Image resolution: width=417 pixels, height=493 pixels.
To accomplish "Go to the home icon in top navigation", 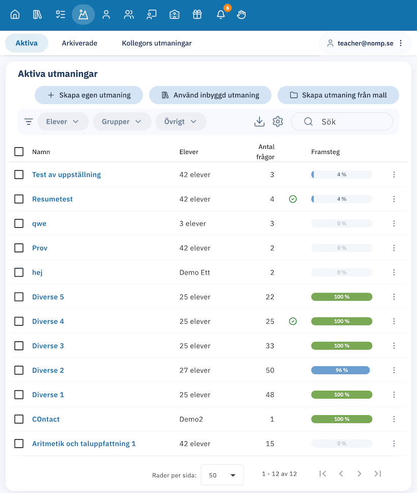I will point(15,14).
